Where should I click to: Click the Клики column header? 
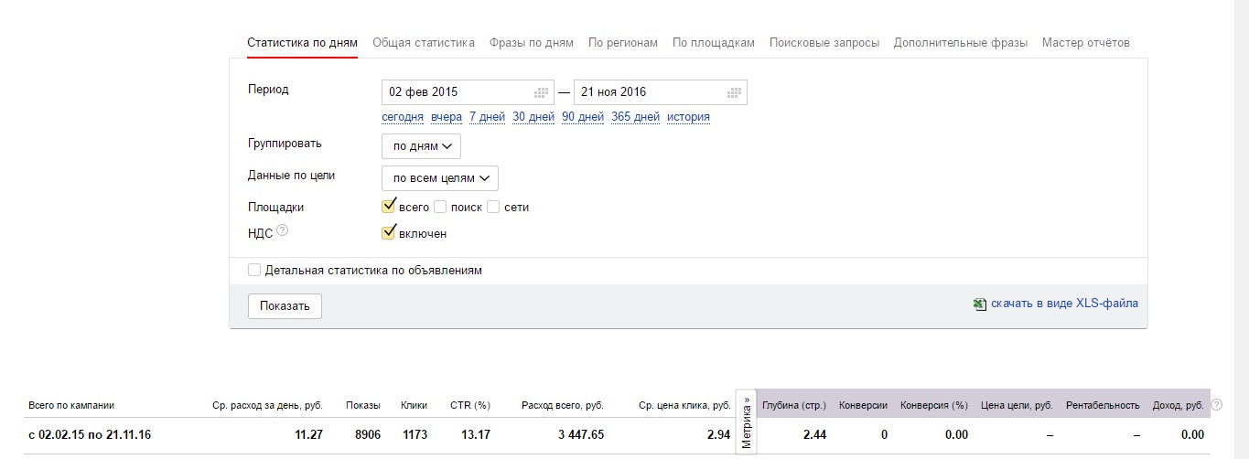click(414, 405)
